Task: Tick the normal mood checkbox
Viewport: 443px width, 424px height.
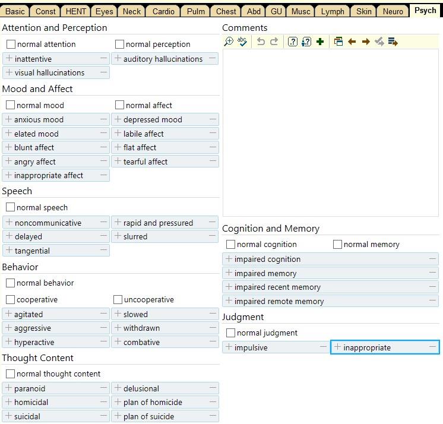Action: [11, 105]
